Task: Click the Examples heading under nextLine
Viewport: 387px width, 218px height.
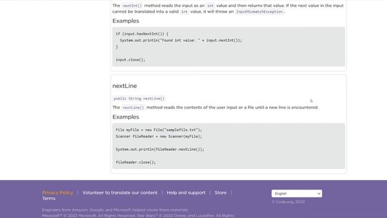Action: click(x=126, y=117)
